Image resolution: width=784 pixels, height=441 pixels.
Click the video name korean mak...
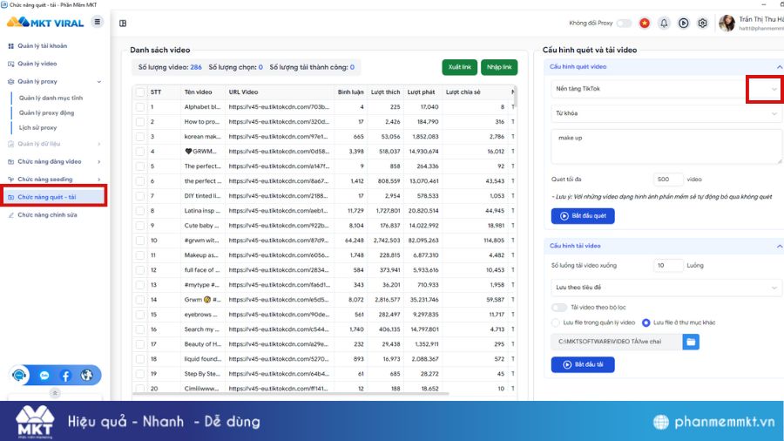tap(202, 137)
